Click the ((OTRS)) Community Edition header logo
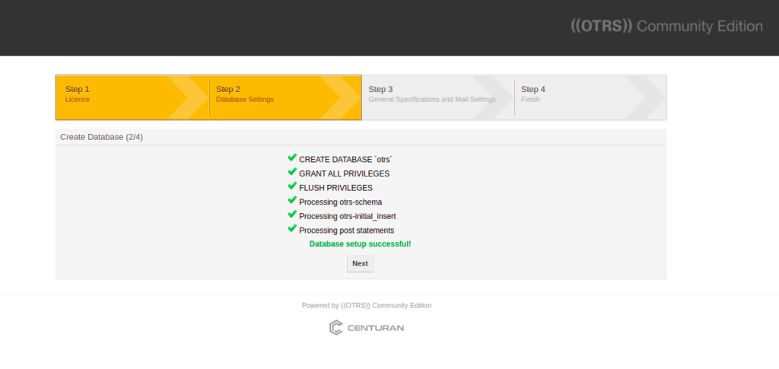The height and width of the screenshot is (369, 779). (666, 27)
